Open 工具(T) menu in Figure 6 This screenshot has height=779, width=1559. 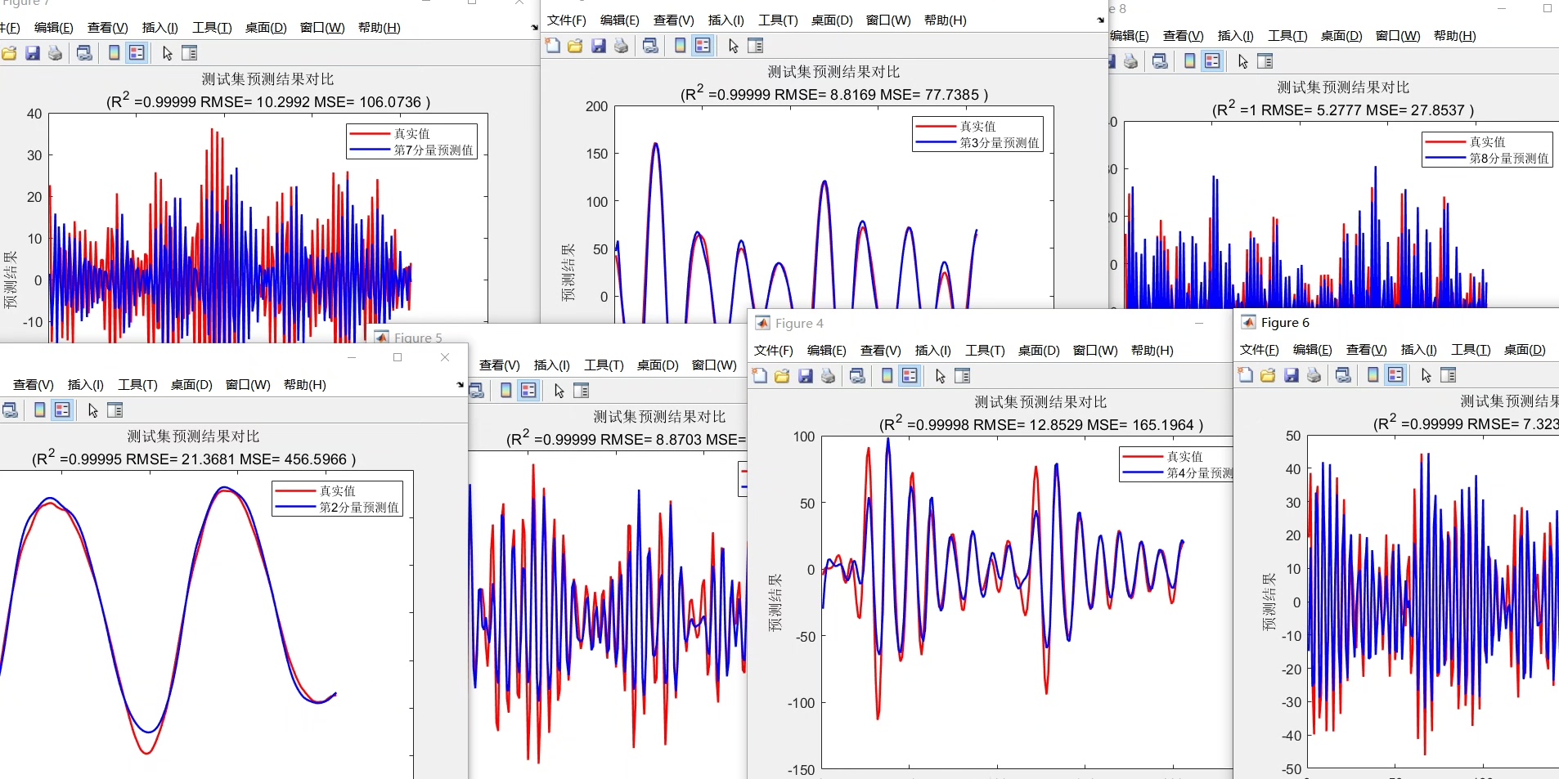(1471, 350)
